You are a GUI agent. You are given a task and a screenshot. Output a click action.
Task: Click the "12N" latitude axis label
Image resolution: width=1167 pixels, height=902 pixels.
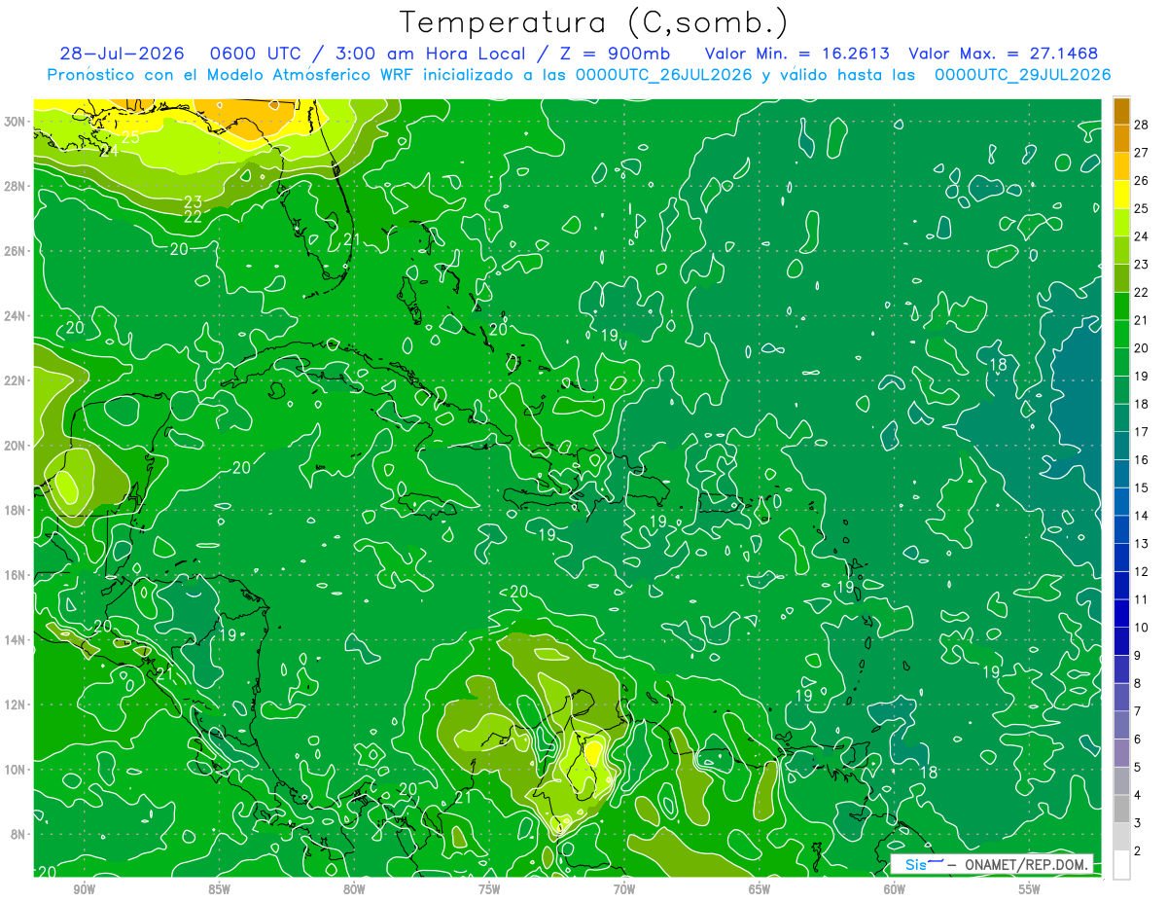(16, 704)
